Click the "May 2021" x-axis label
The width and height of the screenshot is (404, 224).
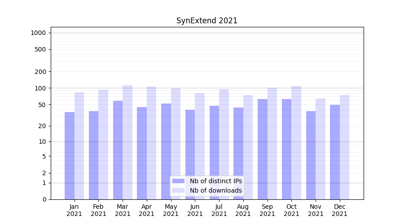171,210
